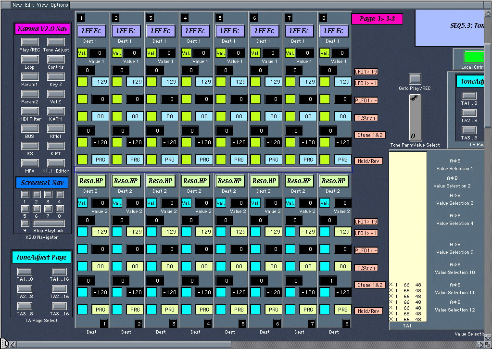The height and width of the screenshot is (349, 492).
Task: Select Screenset 1 button
Action: (x=25, y=195)
